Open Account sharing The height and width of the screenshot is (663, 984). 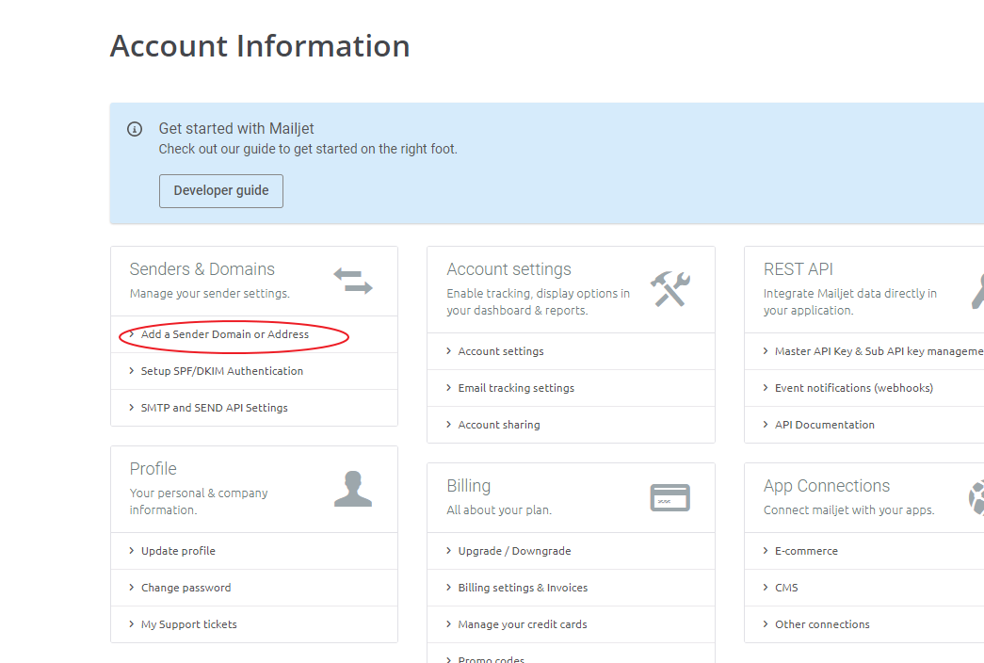point(499,425)
